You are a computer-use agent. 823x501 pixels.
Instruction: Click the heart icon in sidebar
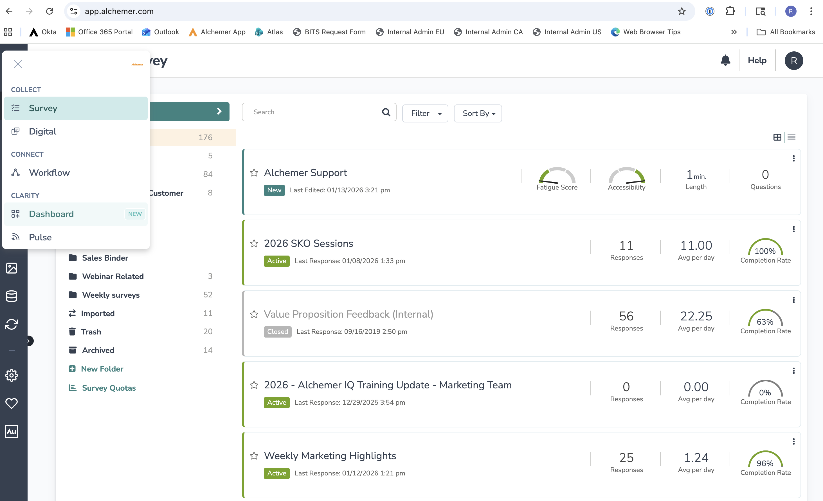click(x=12, y=403)
